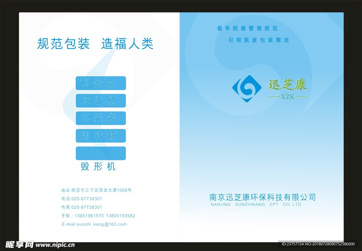Click the 电话 025-87738301 phone line
The image size is (362, 251).
(82, 199)
